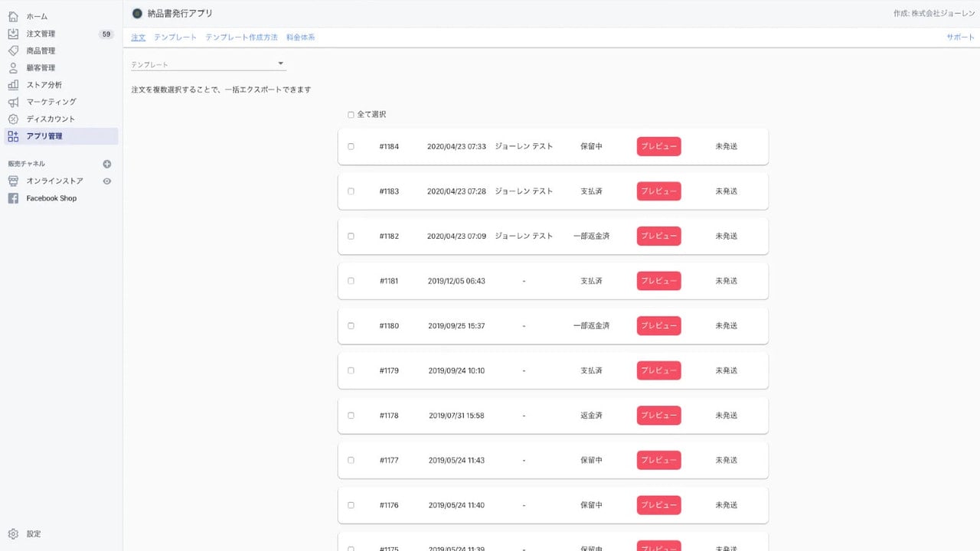The image size is (980, 551).
Task: Check the 全て選択 checkbox
Action: pos(351,115)
